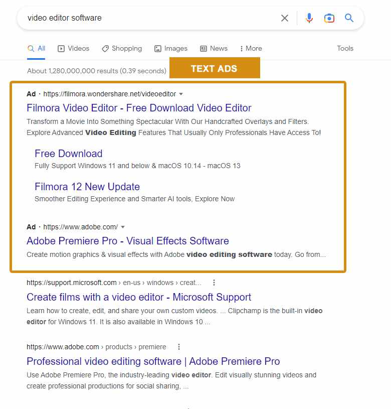Expand the More search options menu
The image size is (391, 409).
[251, 49]
